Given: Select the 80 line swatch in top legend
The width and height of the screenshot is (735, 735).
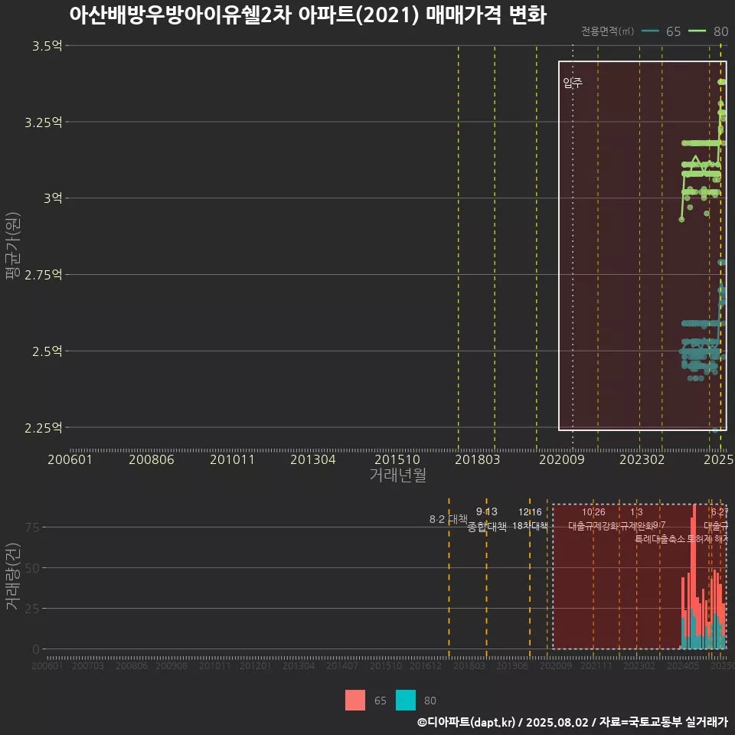Looking at the screenshot, I should (x=697, y=31).
